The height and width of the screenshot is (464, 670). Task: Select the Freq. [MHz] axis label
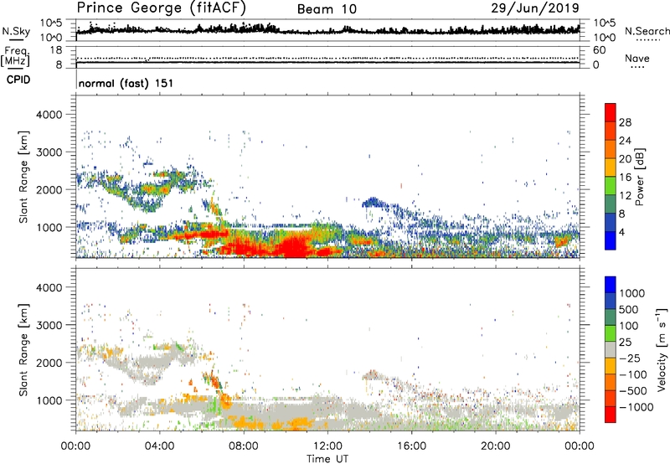click(x=15, y=56)
